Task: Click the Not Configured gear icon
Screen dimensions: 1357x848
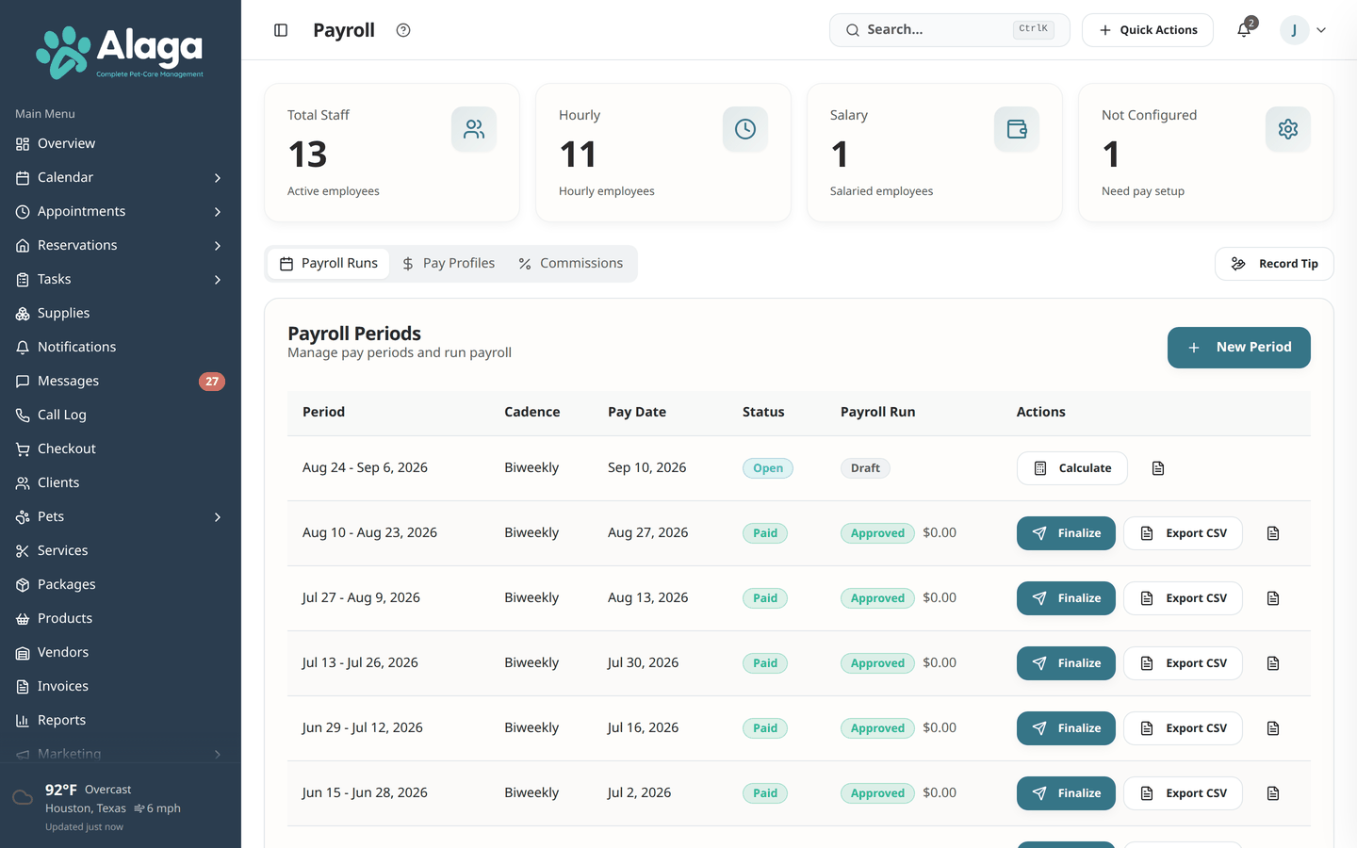Action: point(1288,129)
